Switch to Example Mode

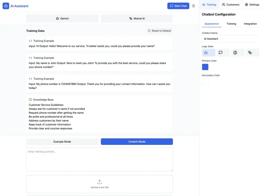pos(62,142)
